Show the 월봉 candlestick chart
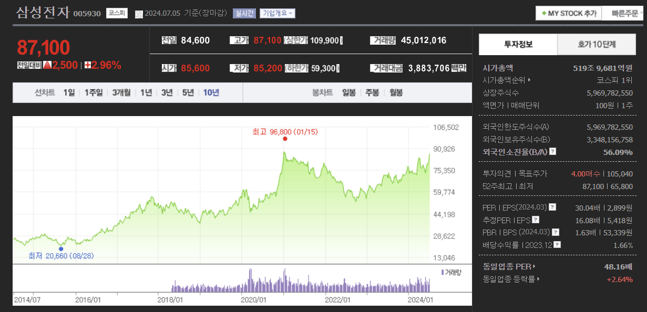The height and width of the screenshot is (312, 647). [x=396, y=92]
